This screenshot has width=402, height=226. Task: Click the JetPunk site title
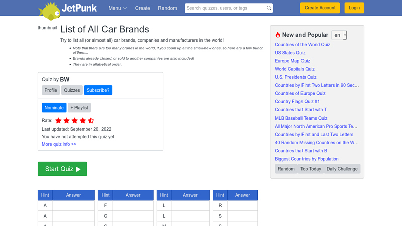coord(79,8)
